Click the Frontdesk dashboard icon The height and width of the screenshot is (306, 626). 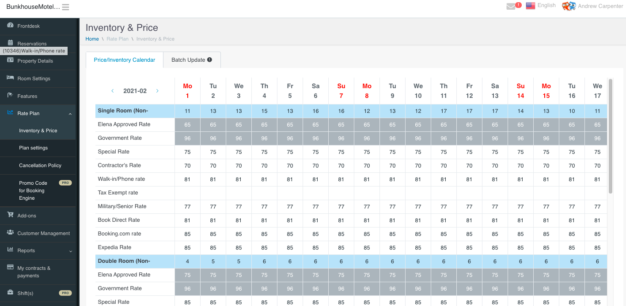click(10, 26)
